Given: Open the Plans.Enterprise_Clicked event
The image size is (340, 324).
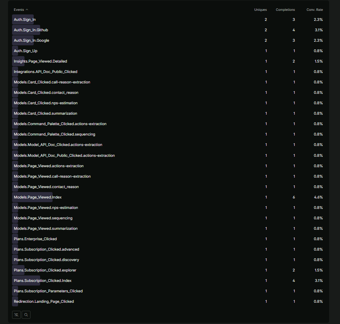Looking at the screenshot, I should [35, 239].
